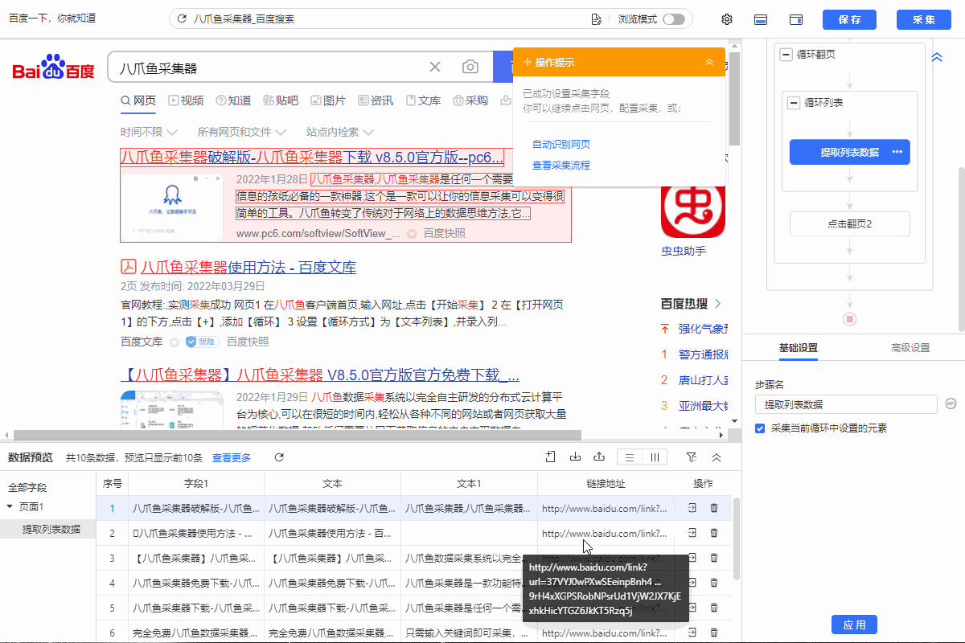Reload the page with the address bar refresh icon
Viewport: 965px width, 643px height.
(182, 19)
